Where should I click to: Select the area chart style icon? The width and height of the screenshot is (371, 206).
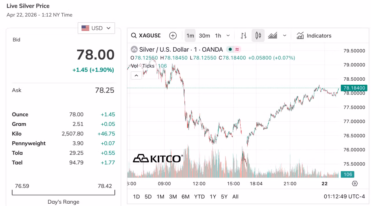[272, 36]
